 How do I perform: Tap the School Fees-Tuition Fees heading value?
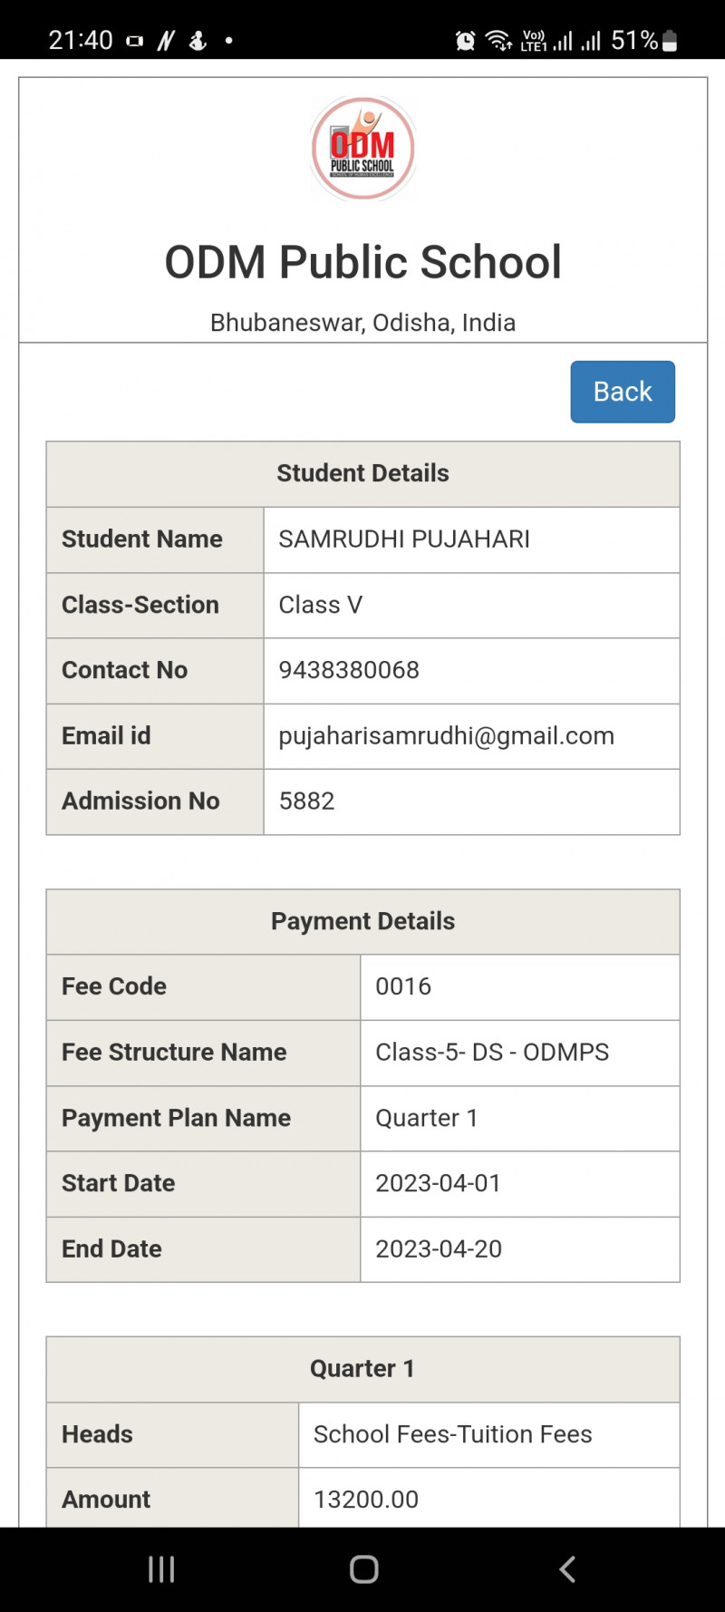pyautogui.click(x=452, y=1434)
